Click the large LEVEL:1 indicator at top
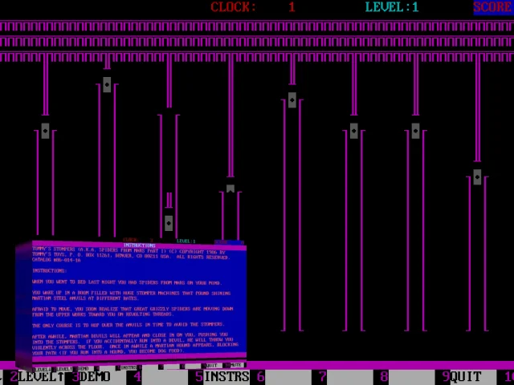This screenshot has width=514, height=385. [x=392, y=7]
